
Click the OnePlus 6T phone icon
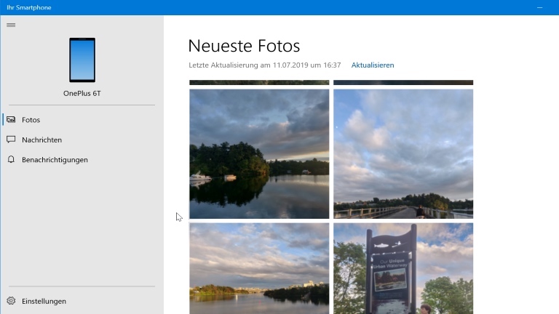82,60
